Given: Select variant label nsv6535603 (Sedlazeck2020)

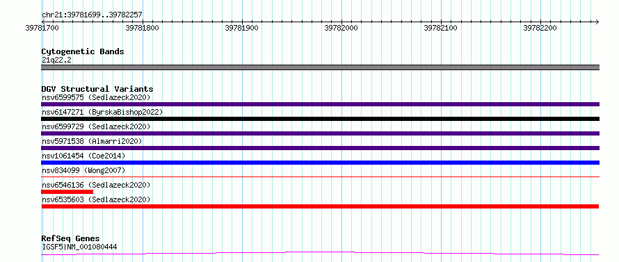Looking at the screenshot, I should [96, 199].
